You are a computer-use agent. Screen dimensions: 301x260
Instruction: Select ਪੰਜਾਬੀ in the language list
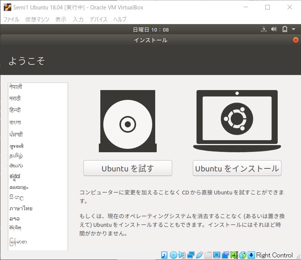[x=38, y=134]
